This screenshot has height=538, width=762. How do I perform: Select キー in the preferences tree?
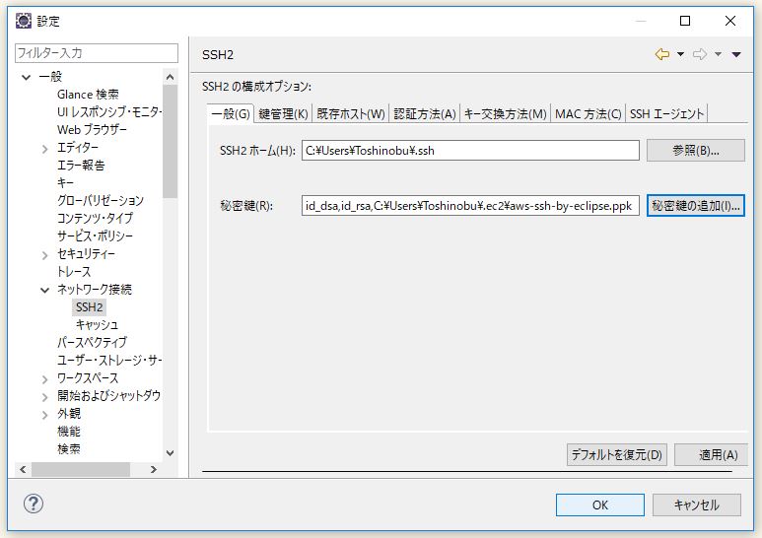[65, 183]
